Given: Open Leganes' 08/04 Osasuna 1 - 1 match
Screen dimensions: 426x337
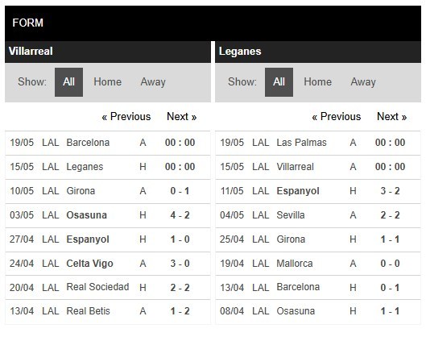Looking at the screenshot, I should tap(318, 311).
